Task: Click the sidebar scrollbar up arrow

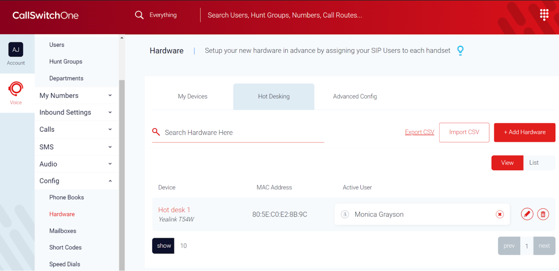Action: [122, 38]
